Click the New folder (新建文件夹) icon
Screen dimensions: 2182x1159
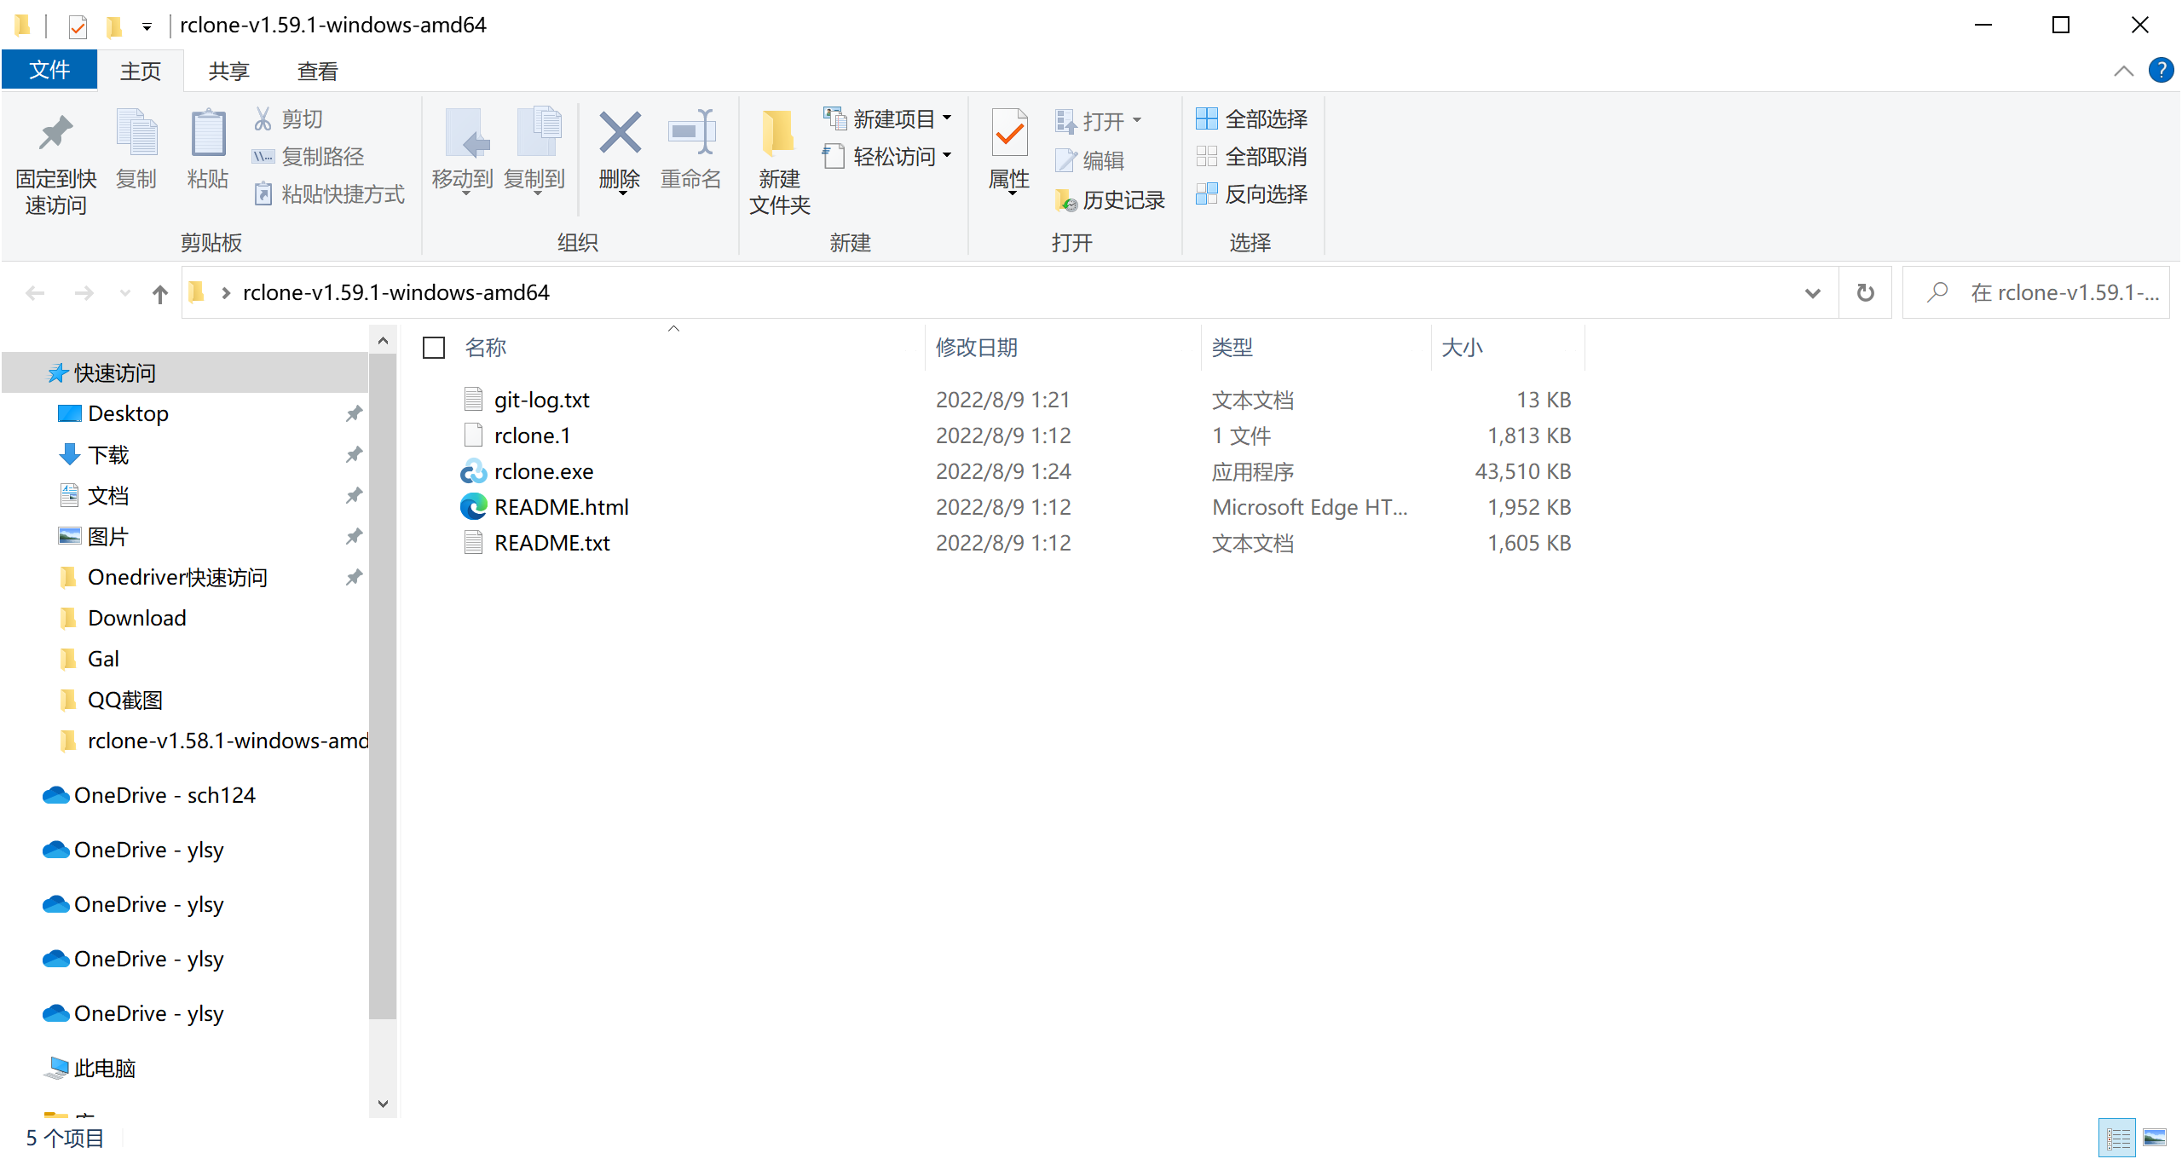pos(778,134)
